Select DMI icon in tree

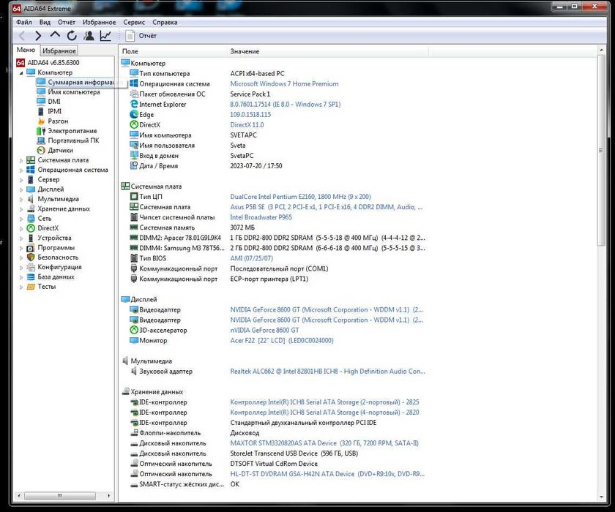point(41,102)
